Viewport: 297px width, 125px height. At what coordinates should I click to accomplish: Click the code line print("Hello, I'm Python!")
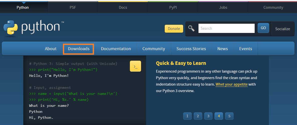click(x=63, y=70)
